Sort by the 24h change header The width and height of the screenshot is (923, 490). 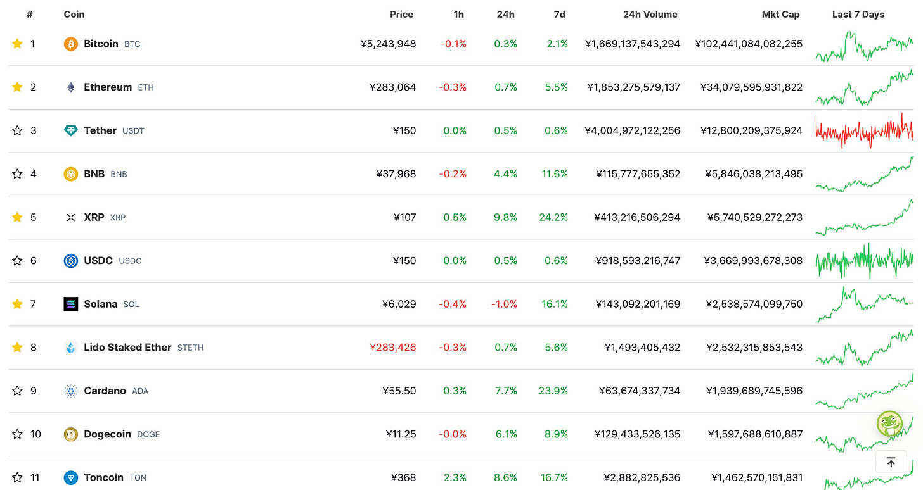point(506,14)
